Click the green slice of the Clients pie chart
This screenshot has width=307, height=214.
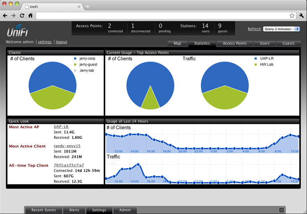[52, 99]
